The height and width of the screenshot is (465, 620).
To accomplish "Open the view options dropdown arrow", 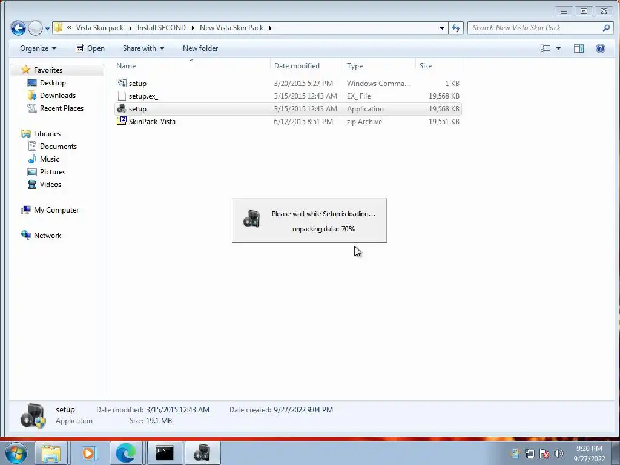I will click(x=558, y=48).
